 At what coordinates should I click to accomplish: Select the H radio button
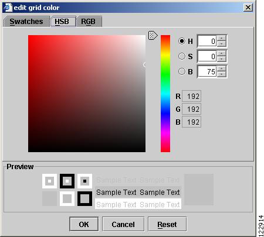click(182, 41)
